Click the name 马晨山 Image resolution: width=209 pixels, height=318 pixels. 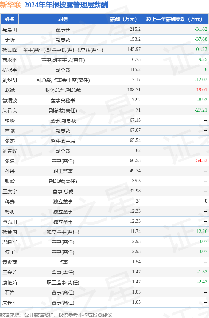(10, 30)
